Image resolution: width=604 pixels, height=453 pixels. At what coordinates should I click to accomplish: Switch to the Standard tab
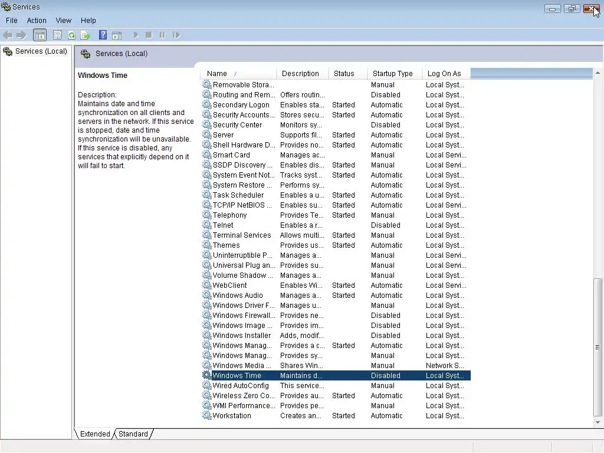pos(133,434)
